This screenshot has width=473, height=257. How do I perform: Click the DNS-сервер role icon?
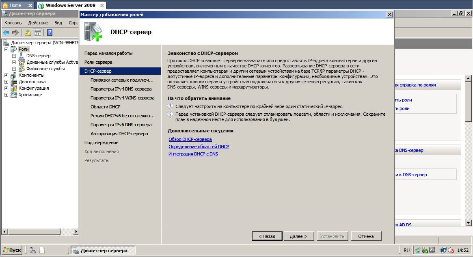coord(21,56)
